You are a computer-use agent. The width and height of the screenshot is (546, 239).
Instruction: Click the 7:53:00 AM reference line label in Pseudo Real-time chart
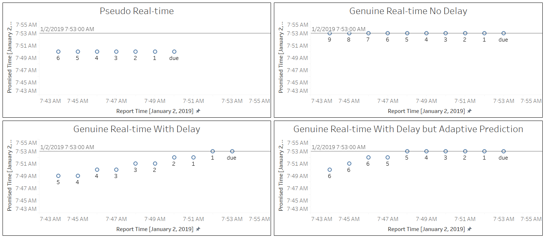coord(67,29)
